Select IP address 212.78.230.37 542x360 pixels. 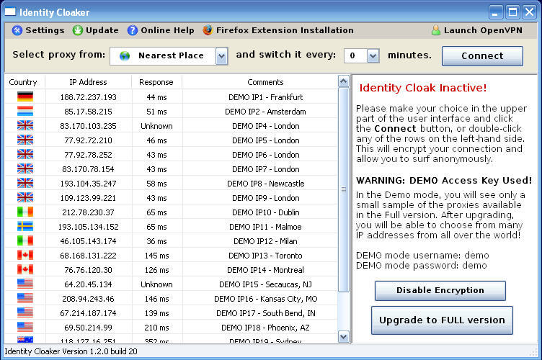click(88, 212)
